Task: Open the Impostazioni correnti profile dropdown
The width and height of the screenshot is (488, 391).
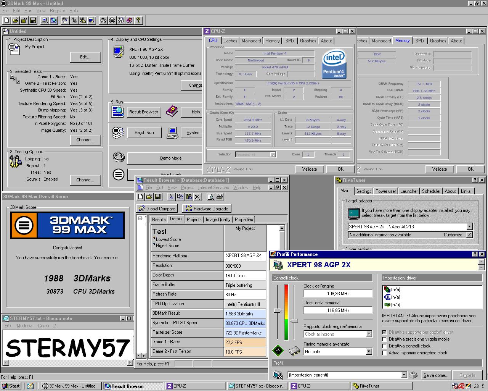Action: (404, 375)
